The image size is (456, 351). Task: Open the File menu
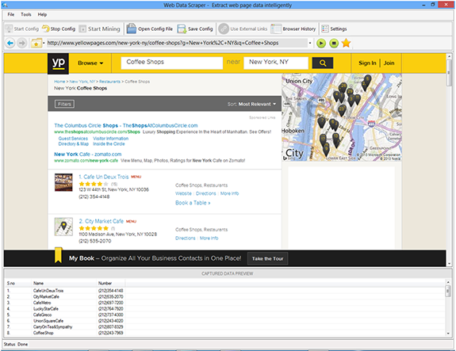coord(11,14)
